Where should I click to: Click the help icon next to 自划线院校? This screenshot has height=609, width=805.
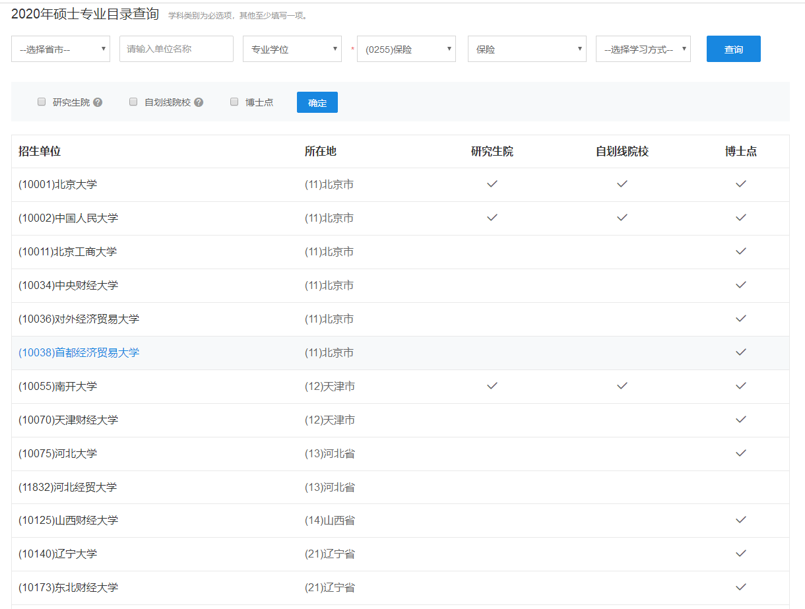coord(199,102)
